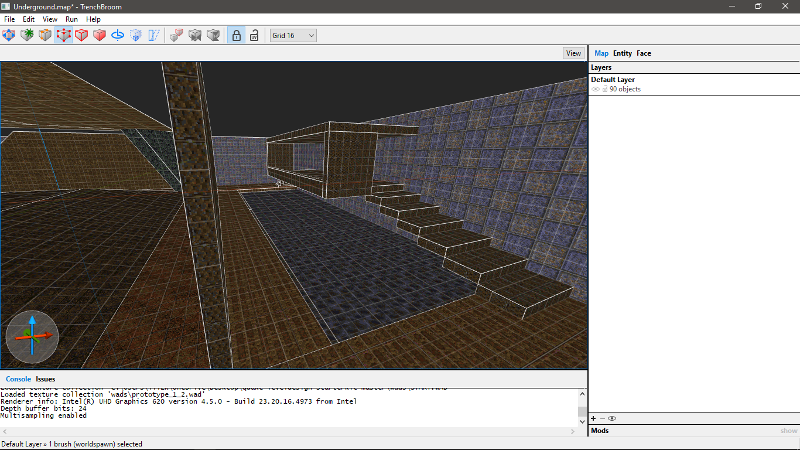Switch to the Console tab
Screen dimensions: 800x450
18,379
